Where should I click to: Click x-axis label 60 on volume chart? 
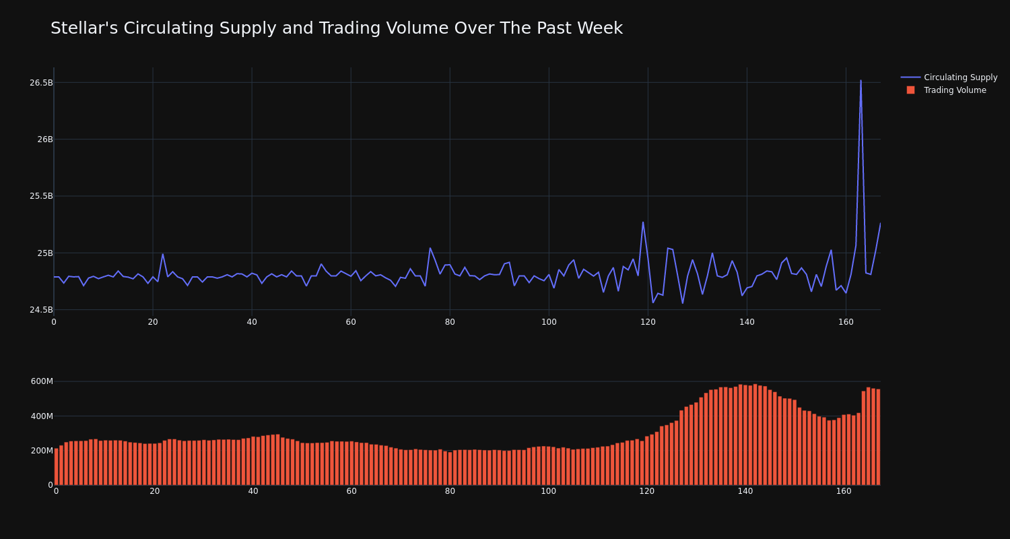click(351, 491)
